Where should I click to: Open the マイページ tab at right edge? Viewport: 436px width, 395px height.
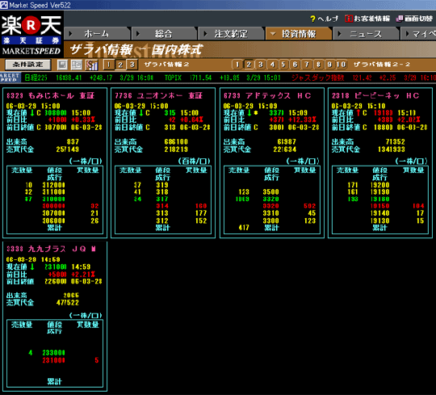[x=418, y=34]
